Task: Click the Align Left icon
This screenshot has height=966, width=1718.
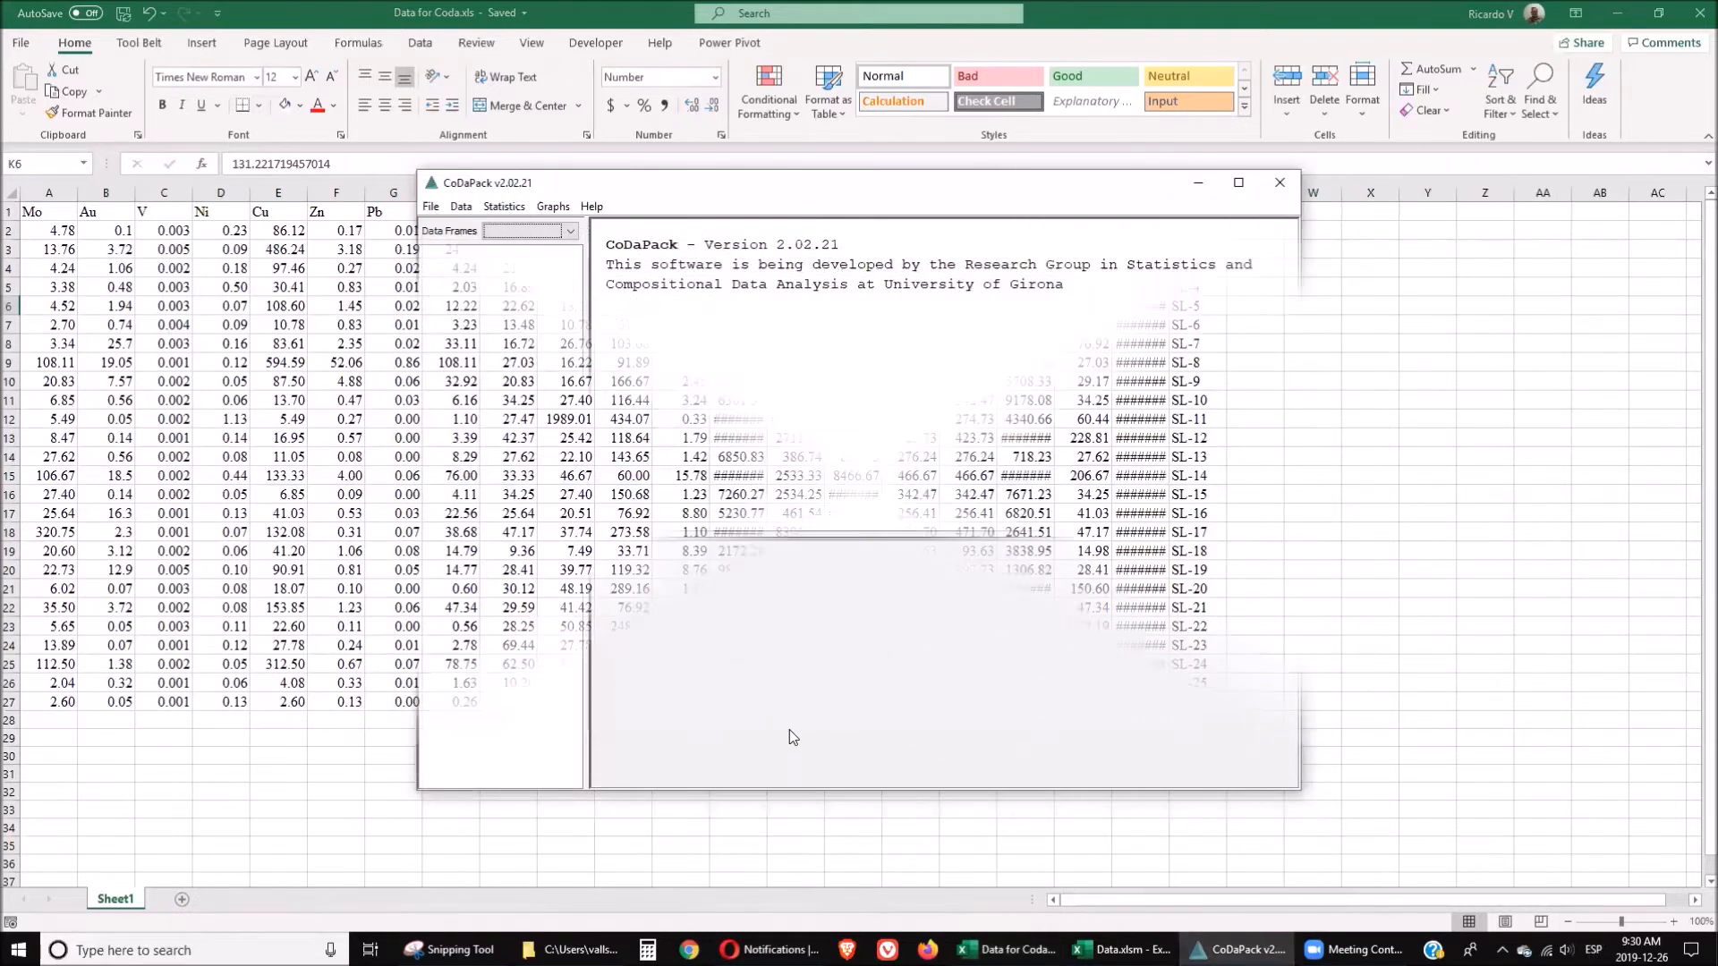Action: (x=364, y=106)
